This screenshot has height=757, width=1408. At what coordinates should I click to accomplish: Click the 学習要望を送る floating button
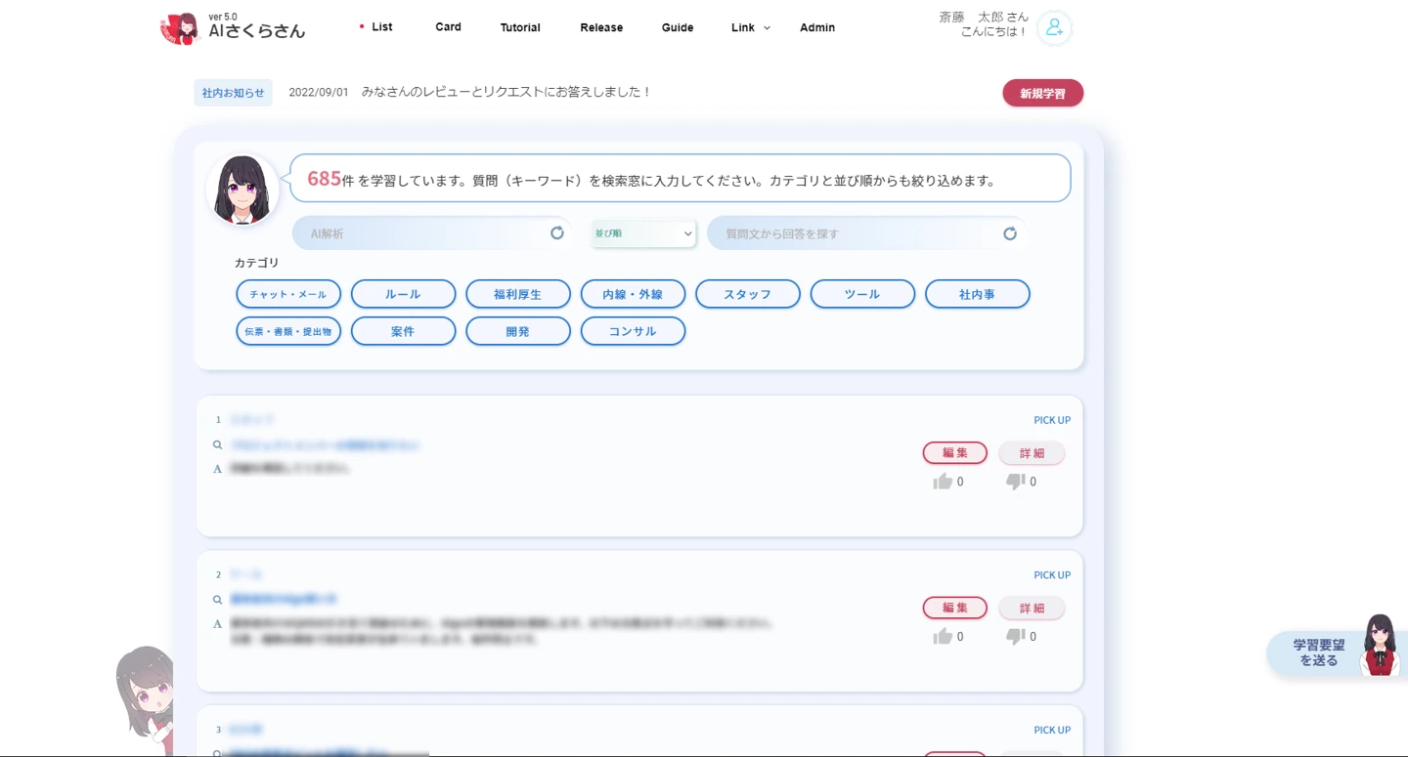(x=1320, y=652)
